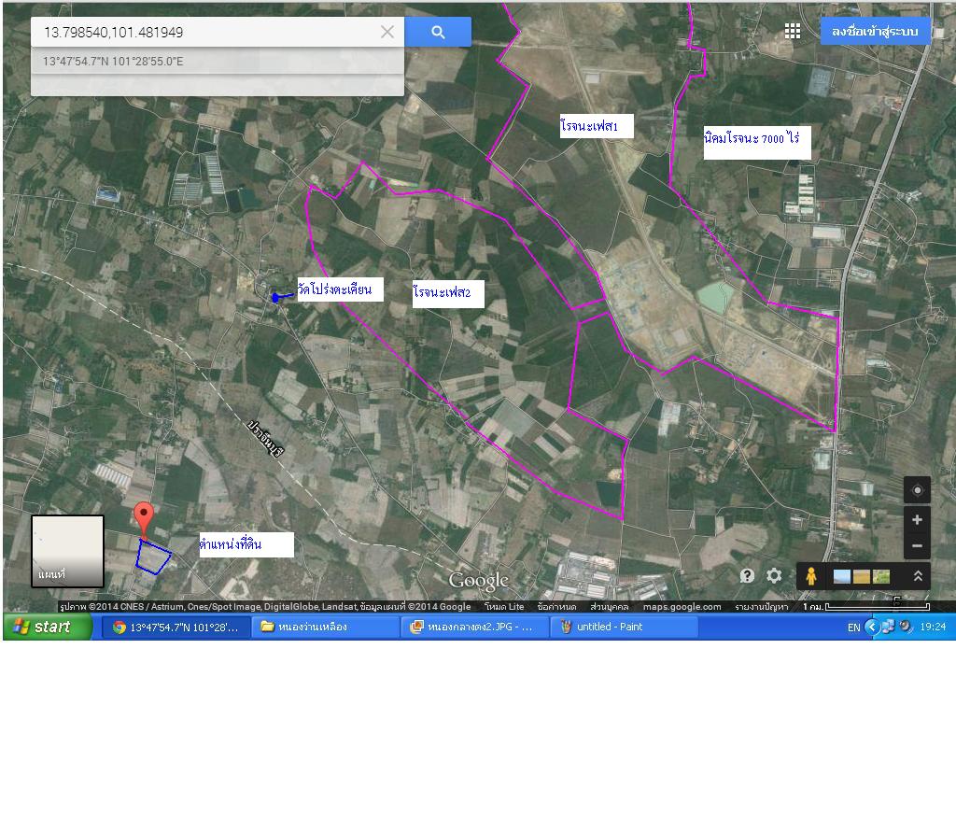Click in the coordinates search field
Image resolution: width=956 pixels, height=818 pixels.
click(205, 32)
